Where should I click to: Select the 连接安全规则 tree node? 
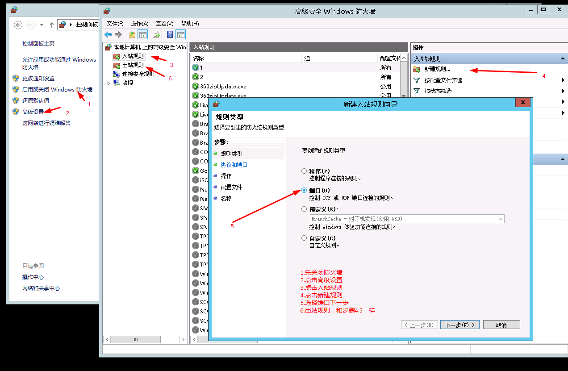tap(138, 74)
